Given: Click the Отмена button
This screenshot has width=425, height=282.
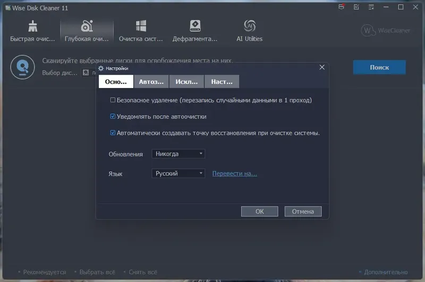Looking at the screenshot, I should coord(303,211).
